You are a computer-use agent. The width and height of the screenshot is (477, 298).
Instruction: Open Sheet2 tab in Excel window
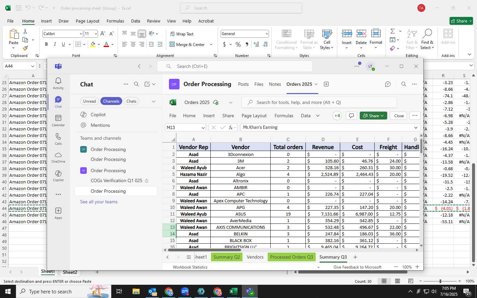point(70,272)
